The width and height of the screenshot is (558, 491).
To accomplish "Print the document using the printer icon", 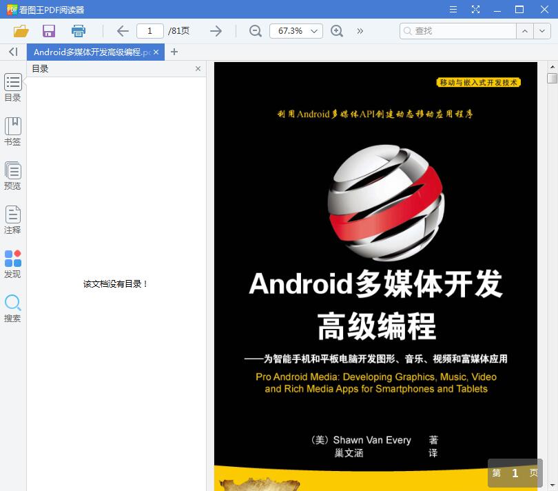I will click(78, 31).
